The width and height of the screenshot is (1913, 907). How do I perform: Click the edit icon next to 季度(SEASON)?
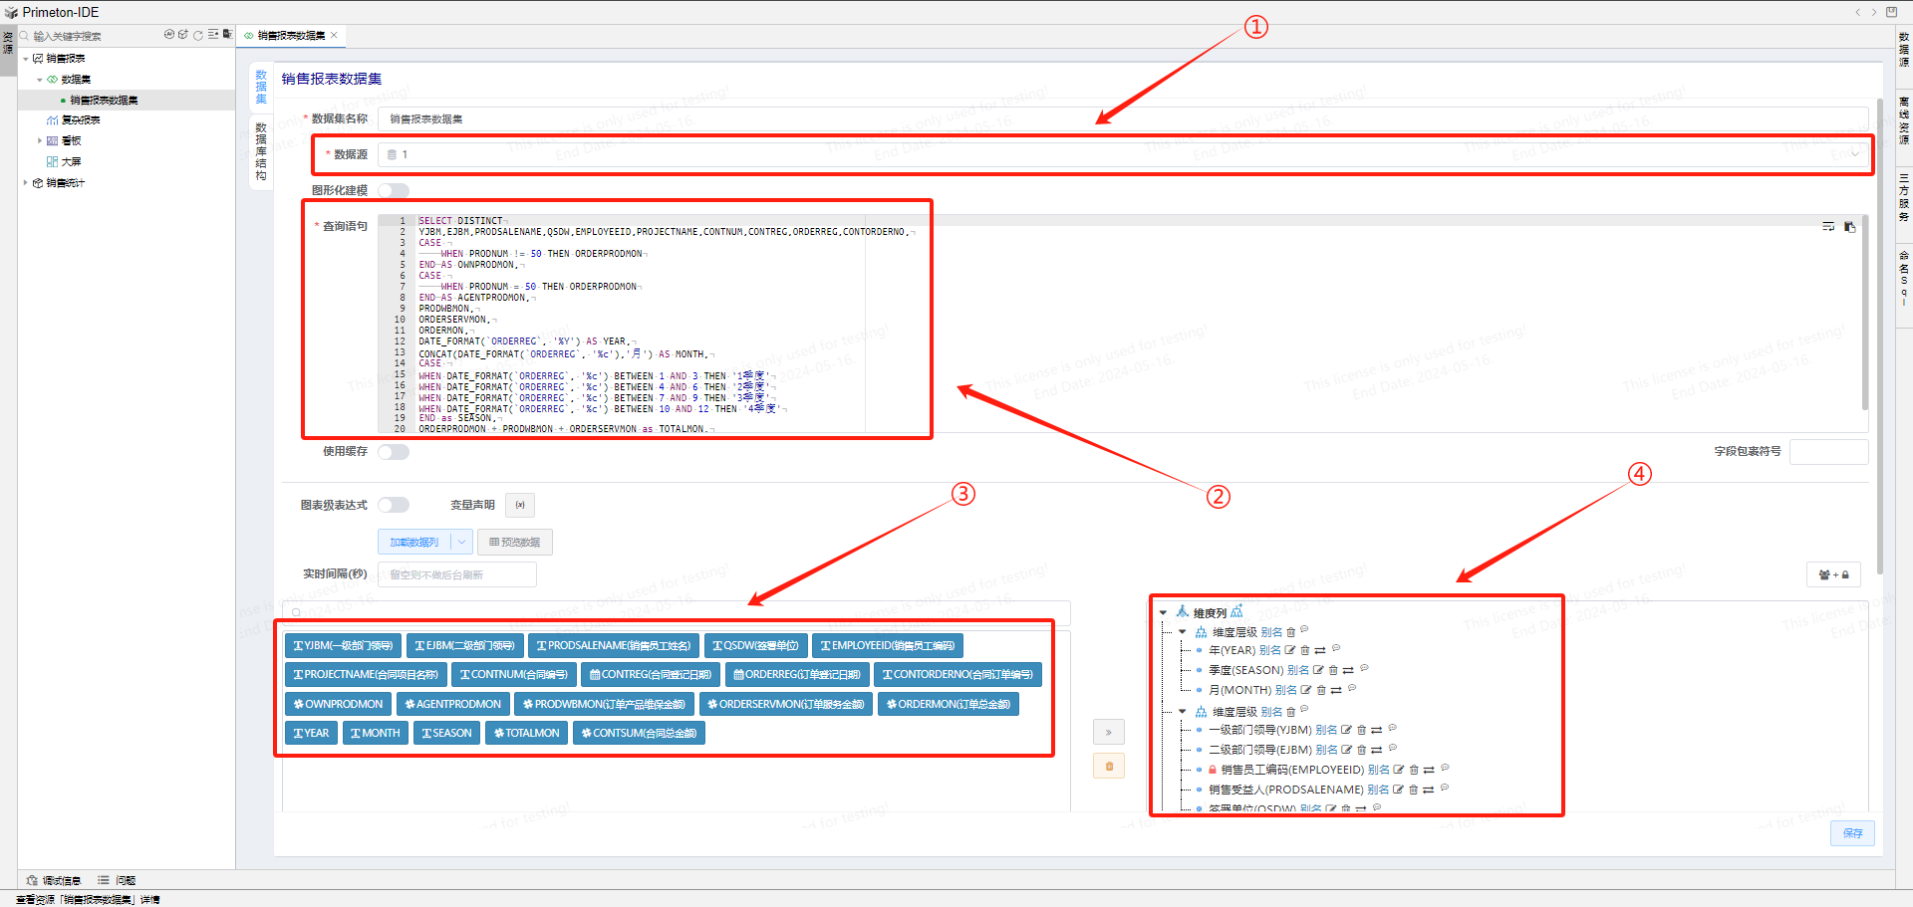(1318, 671)
